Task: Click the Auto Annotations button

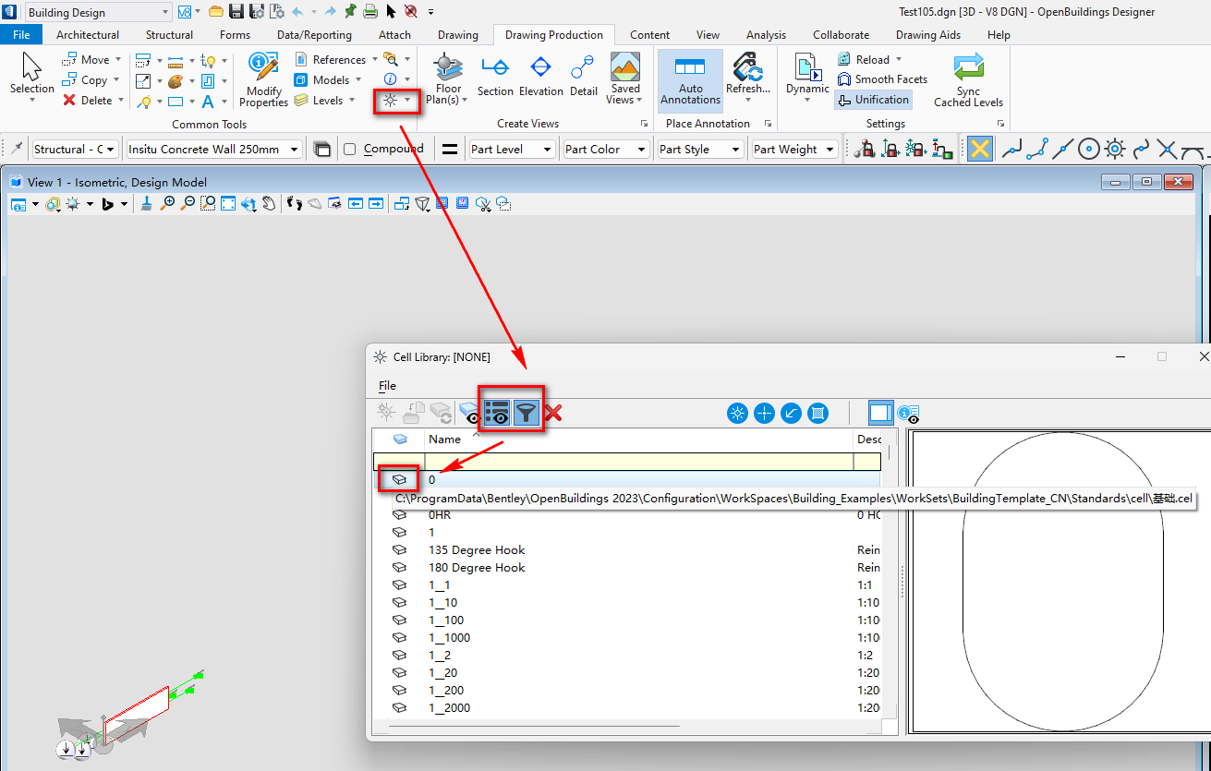Action: tap(690, 78)
